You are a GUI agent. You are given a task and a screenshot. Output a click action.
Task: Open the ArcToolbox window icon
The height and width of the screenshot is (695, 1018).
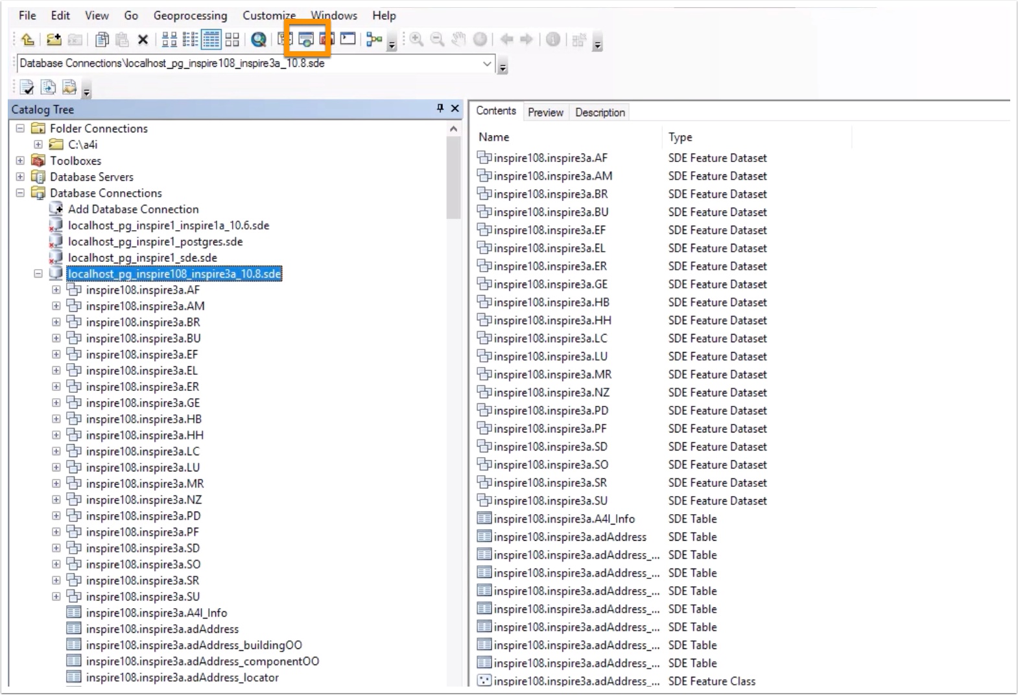click(326, 40)
